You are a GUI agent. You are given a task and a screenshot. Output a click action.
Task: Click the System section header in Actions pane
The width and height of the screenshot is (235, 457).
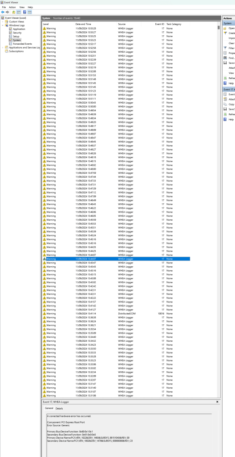[x=229, y=23]
